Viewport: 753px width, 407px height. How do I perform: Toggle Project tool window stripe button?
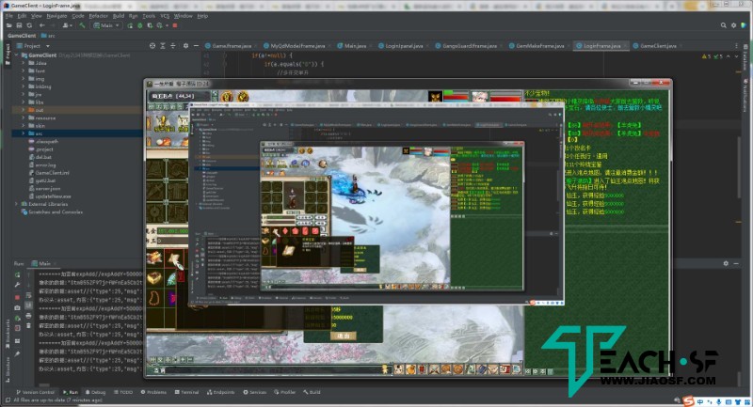8,54
